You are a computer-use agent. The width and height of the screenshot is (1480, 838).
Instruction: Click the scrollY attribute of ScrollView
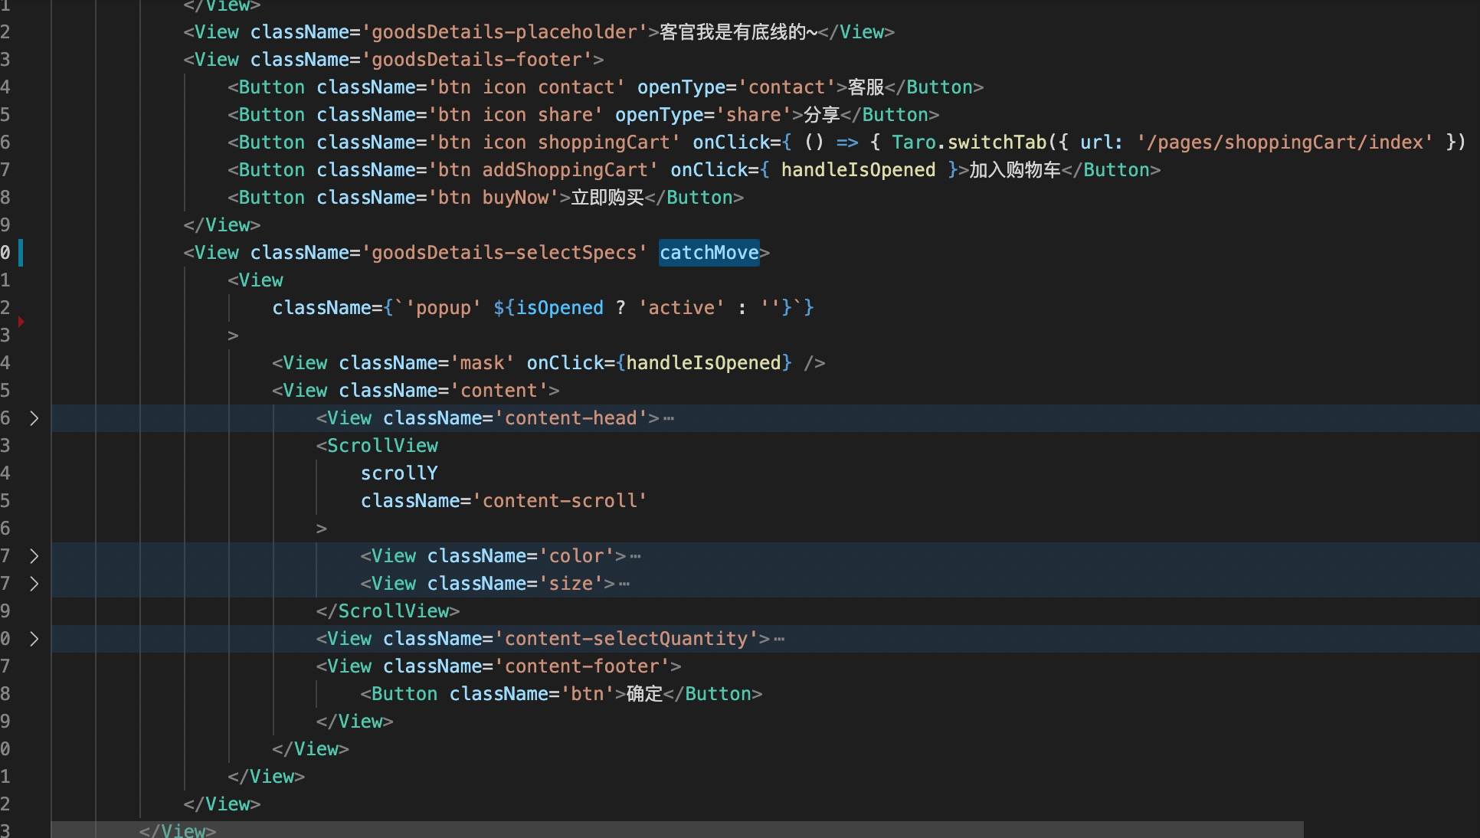399,473
